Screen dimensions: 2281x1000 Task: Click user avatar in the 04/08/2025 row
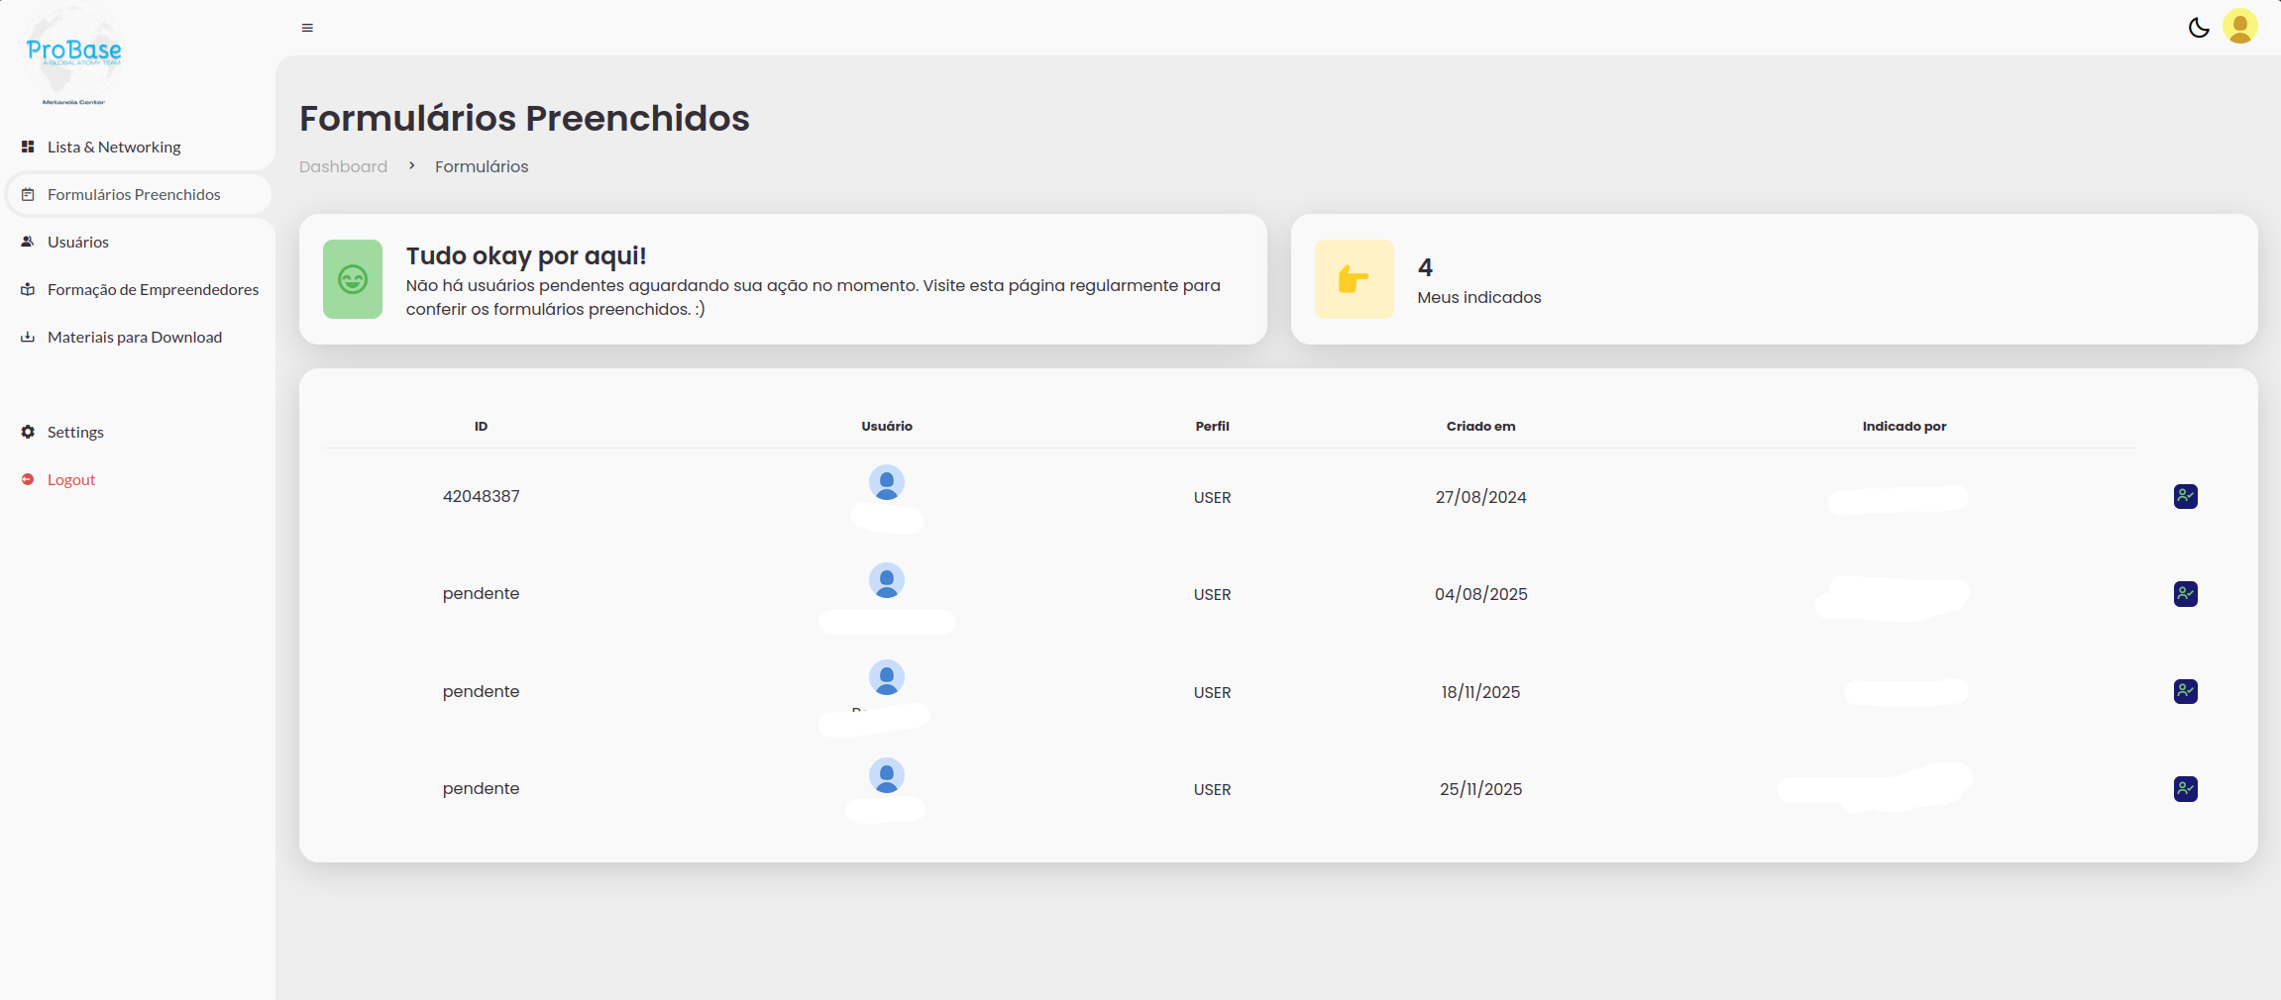pos(887,580)
